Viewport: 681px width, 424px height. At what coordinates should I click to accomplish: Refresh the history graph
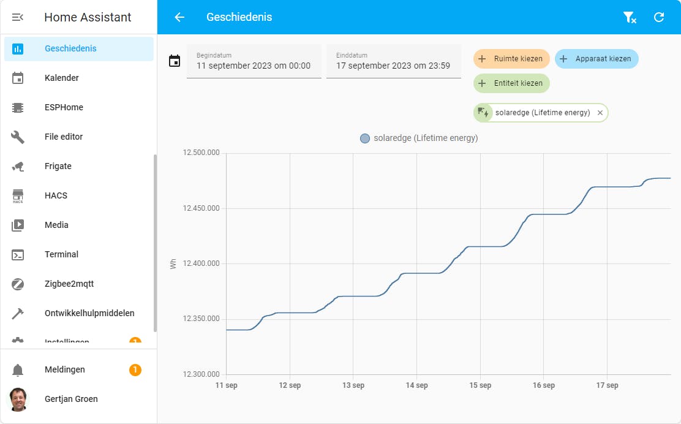coord(659,17)
